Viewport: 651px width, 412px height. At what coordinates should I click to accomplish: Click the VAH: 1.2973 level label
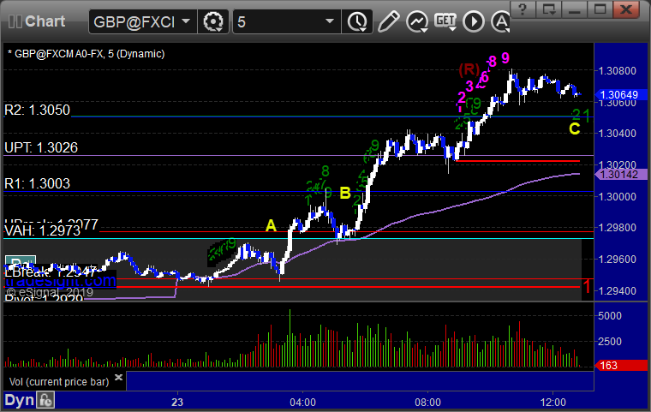[x=42, y=231]
